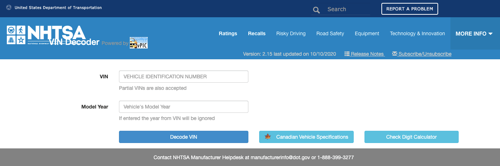Click the DOT emblem icon
This screenshot has height=166, width=500.
[9, 8]
